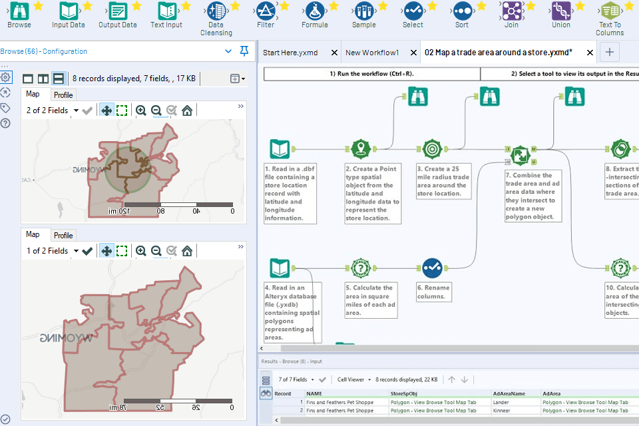Enable the selection rectangle tool on the bottom map
The width and height of the screenshot is (639, 426).
coord(122,251)
